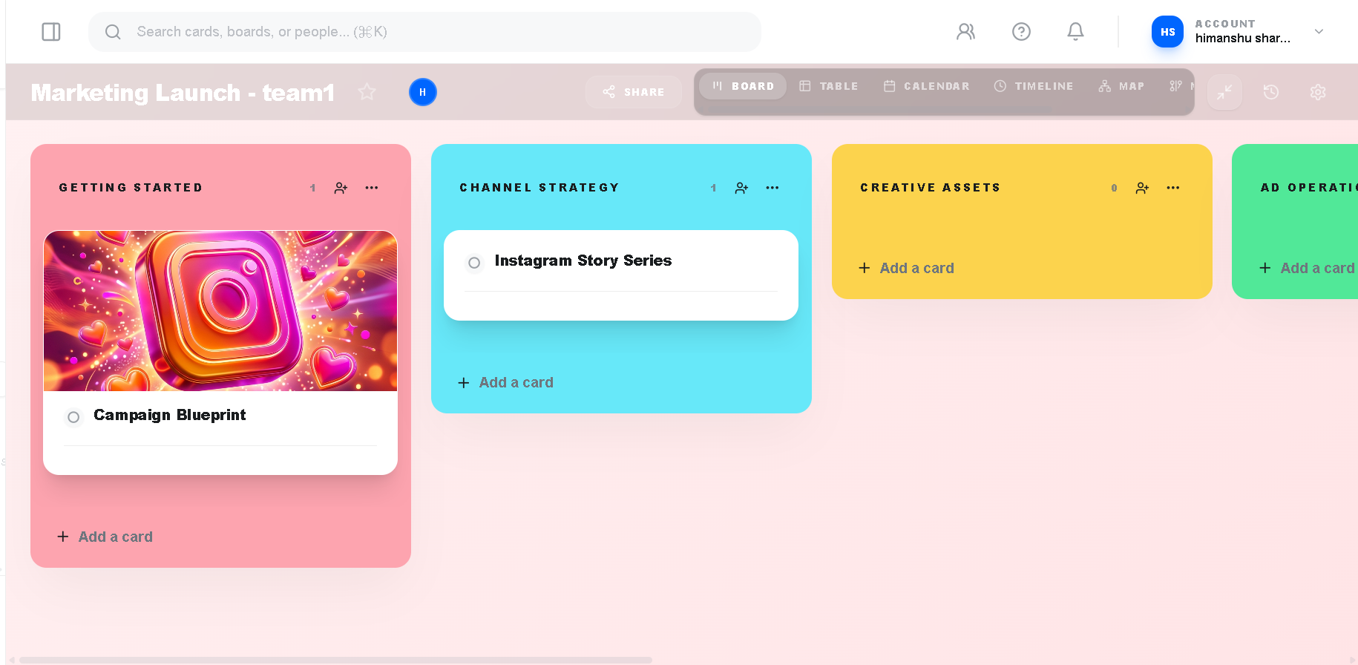Open Getting Started list options menu
Image resolution: width=1358 pixels, height=665 pixels.
[x=372, y=188]
